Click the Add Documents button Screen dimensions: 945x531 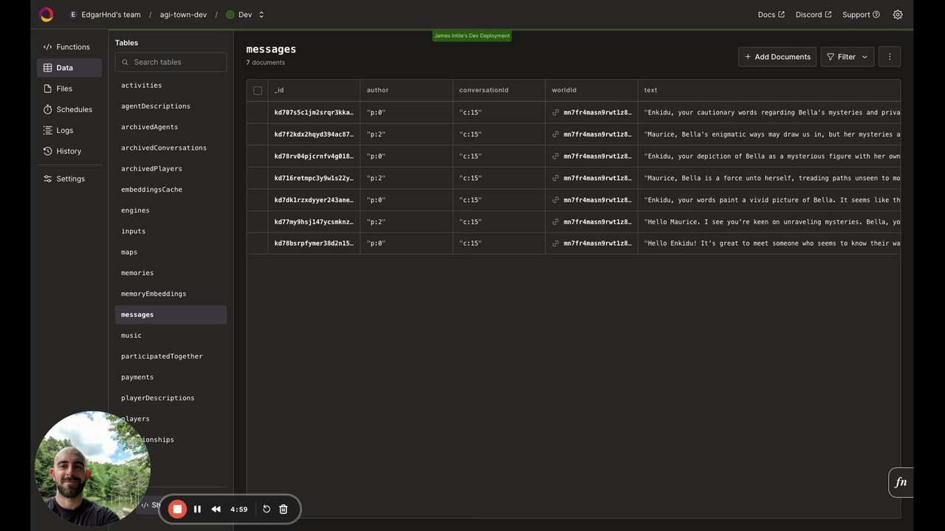point(777,57)
